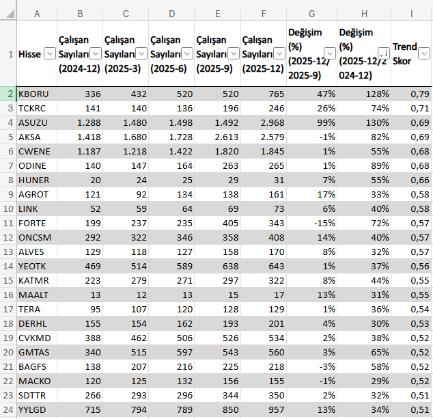Select column F header
433x419 pixels.
click(264, 14)
